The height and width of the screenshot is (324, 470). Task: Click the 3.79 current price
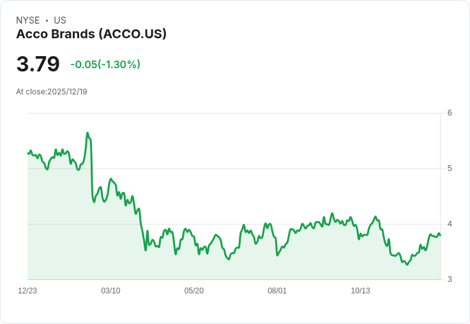(x=38, y=64)
